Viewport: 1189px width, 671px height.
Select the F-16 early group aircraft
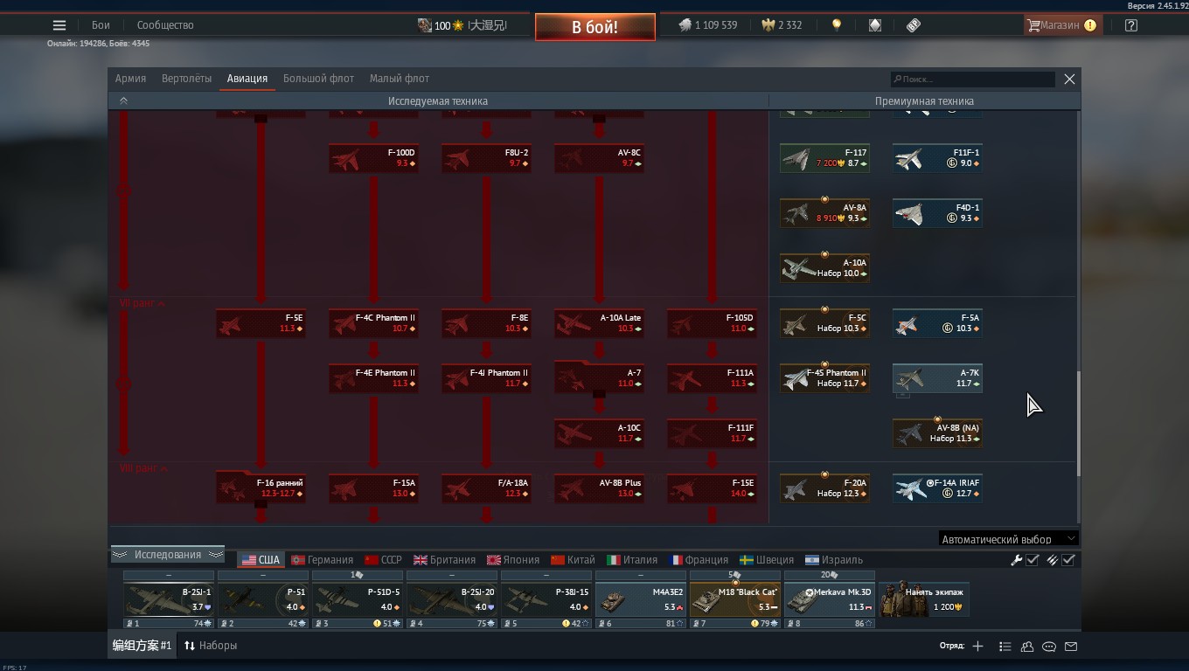[261, 488]
